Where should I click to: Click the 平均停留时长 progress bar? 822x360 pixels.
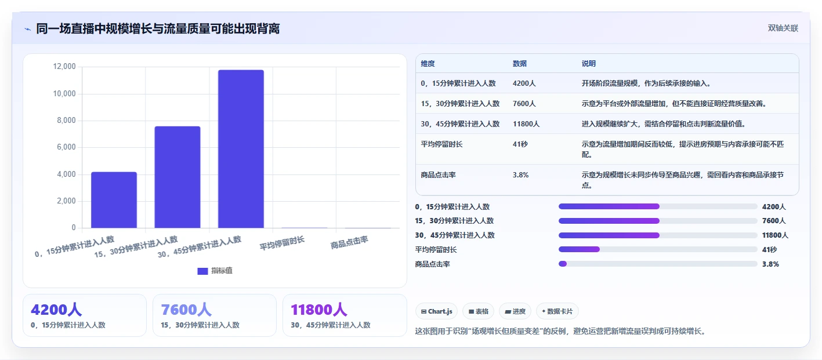pos(658,249)
